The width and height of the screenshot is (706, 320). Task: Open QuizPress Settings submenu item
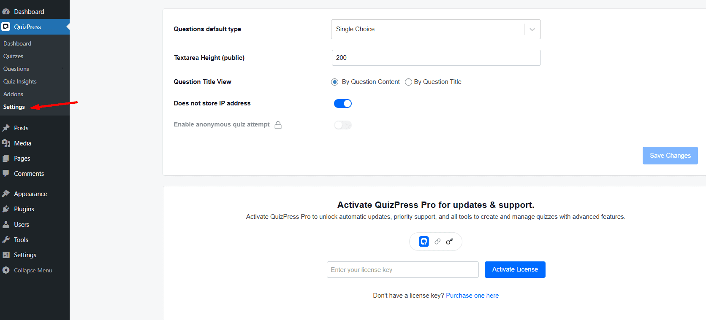tap(14, 107)
